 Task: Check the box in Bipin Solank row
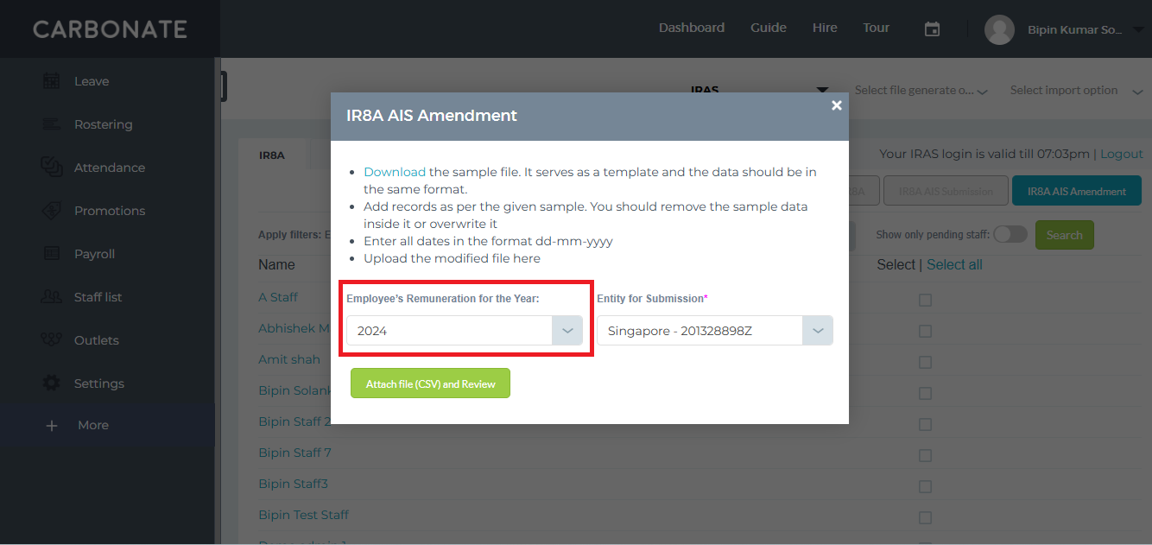[x=925, y=393]
